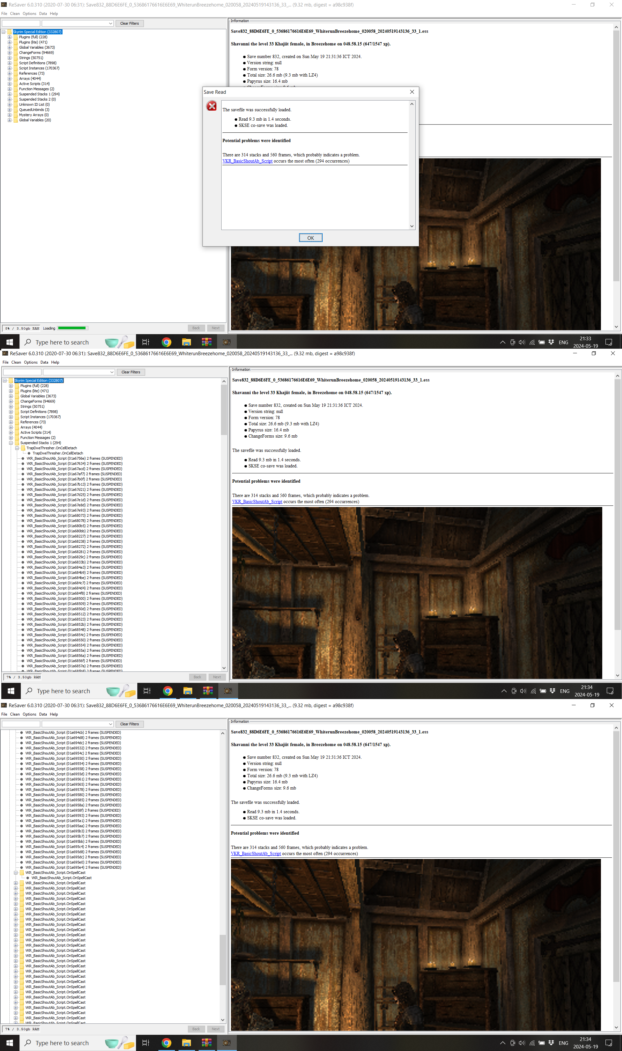Click the bullet icon of script 01a67acd
The image size is (622, 1051).
[23, 469]
